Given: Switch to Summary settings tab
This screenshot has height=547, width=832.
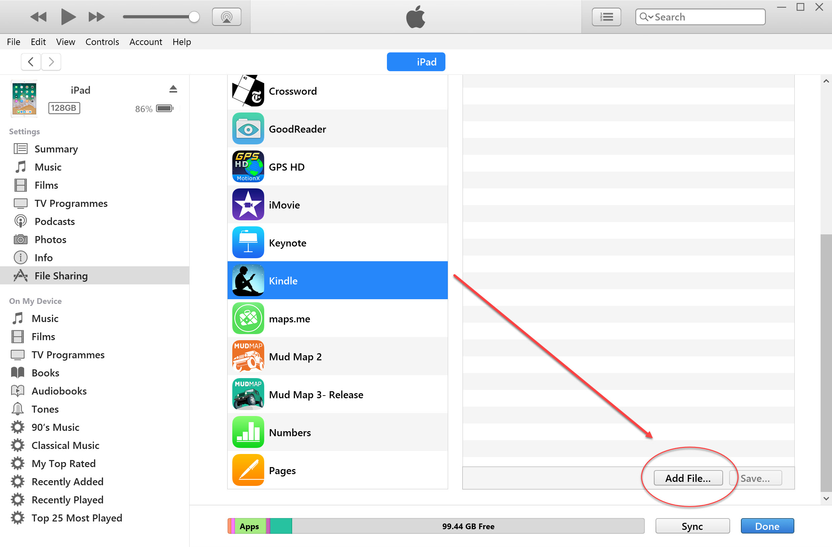Looking at the screenshot, I should click(x=55, y=148).
